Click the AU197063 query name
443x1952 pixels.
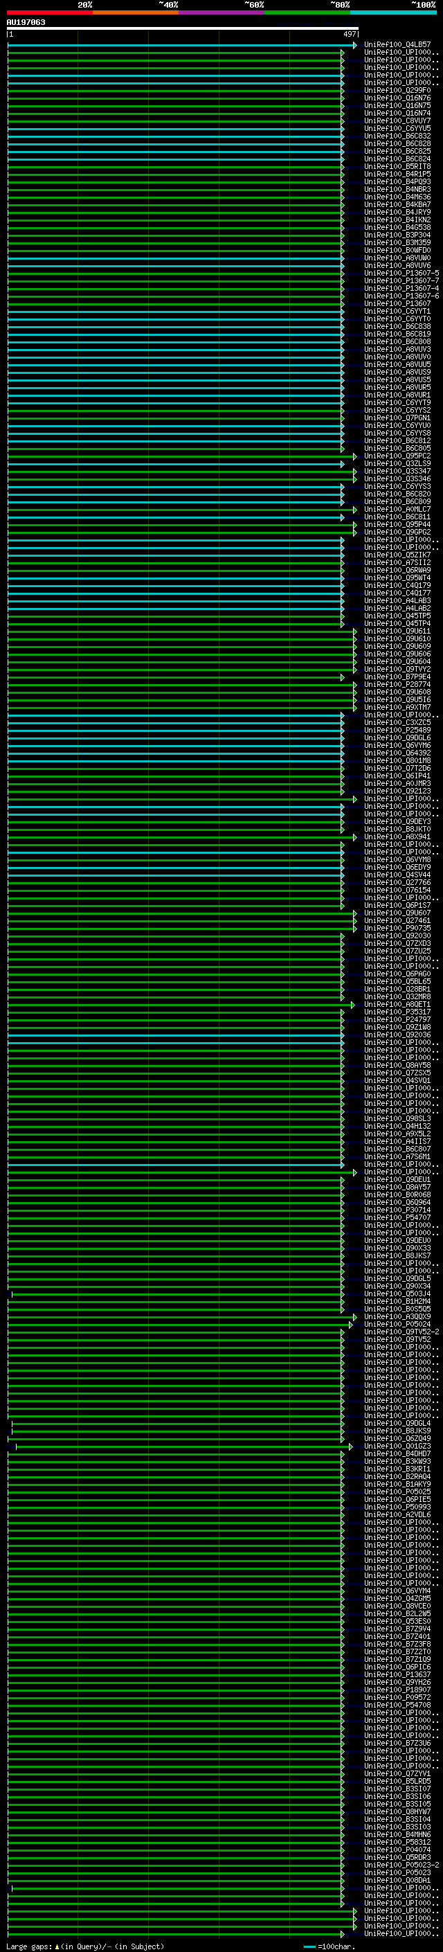[x=26, y=23]
